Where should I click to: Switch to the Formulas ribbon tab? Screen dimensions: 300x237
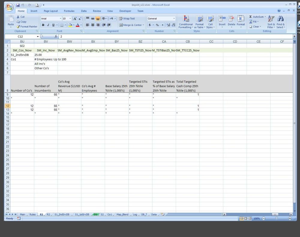[x=69, y=11]
